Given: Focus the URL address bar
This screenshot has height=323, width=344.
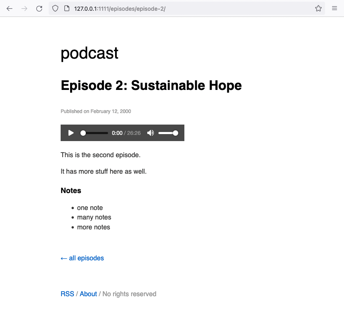Looking at the screenshot, I should point(186,8).
